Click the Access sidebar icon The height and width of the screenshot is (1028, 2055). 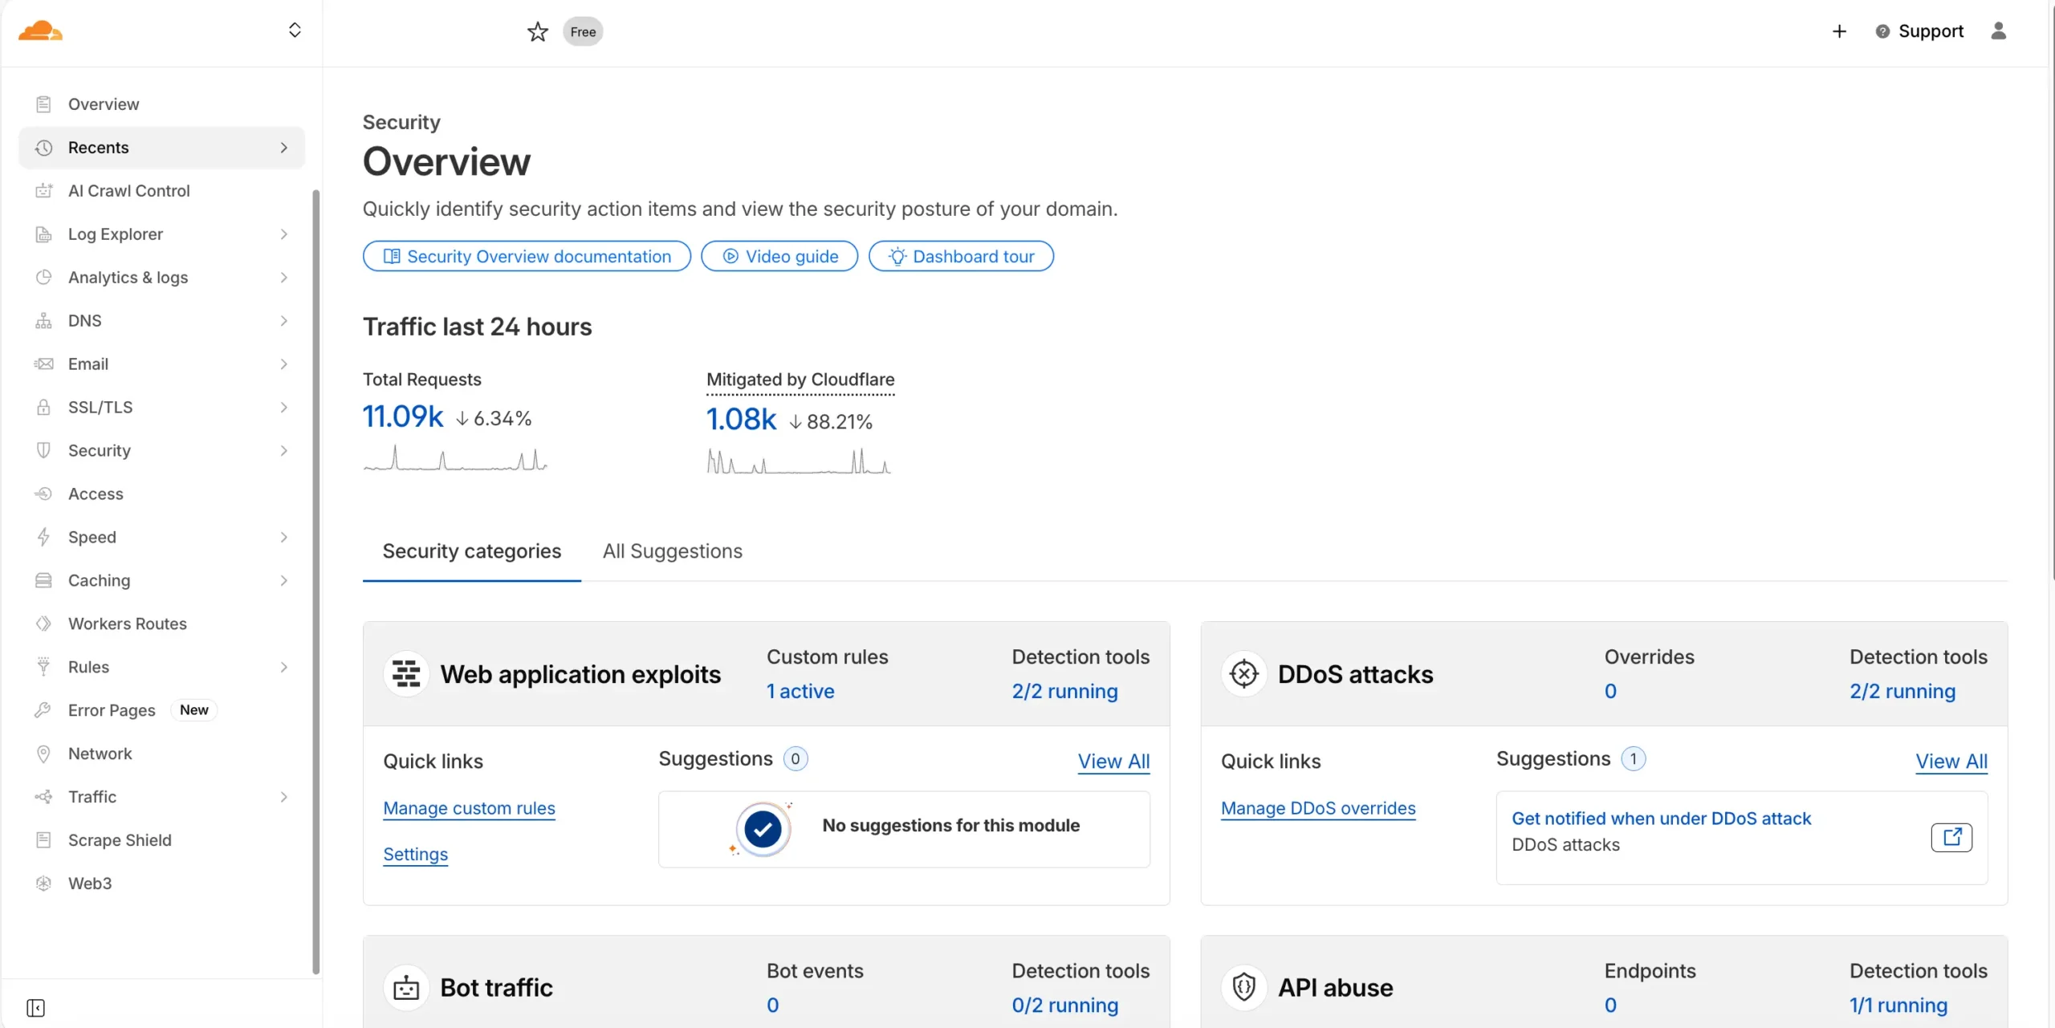click(x=43, y=494)
